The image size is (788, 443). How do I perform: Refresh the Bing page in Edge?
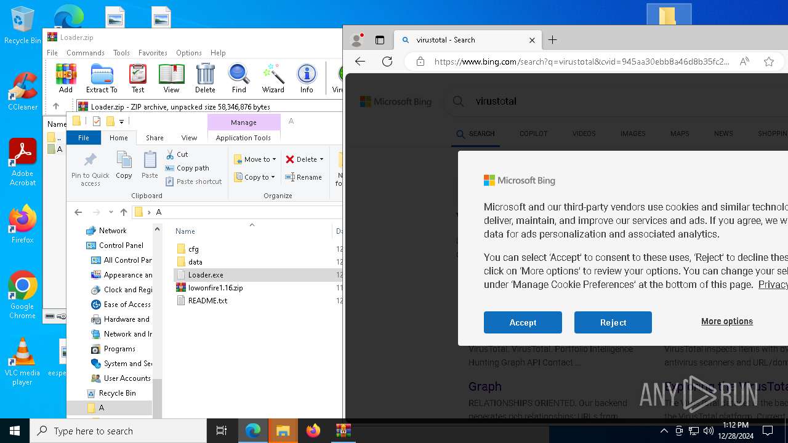tap(387, 62)
